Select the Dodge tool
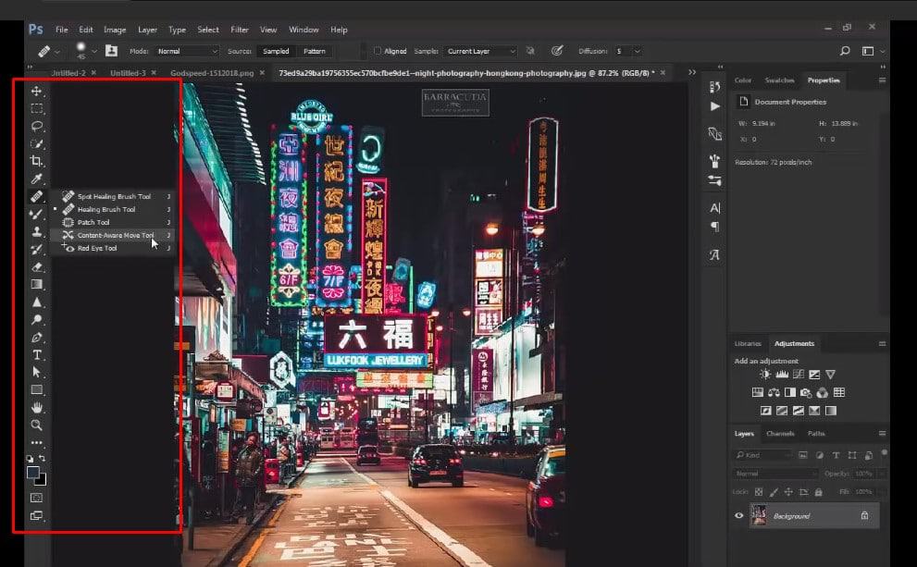The width and height of the screenshot is (917, 567). tap(36, 320)
